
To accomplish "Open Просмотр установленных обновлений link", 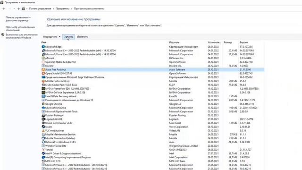I will (x=20, y=28).
